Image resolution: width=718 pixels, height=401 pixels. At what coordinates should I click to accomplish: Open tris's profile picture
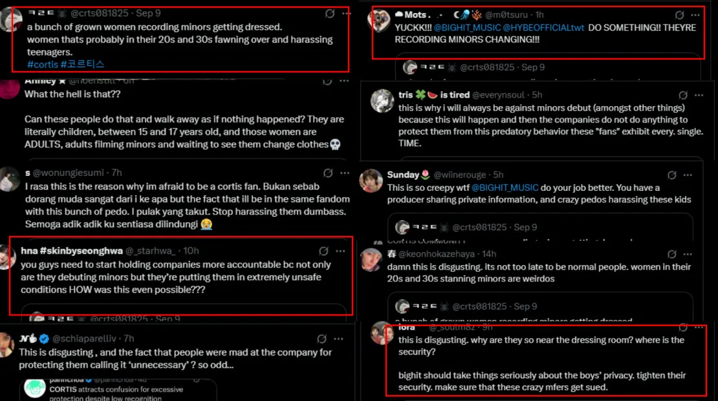point(382,101)
